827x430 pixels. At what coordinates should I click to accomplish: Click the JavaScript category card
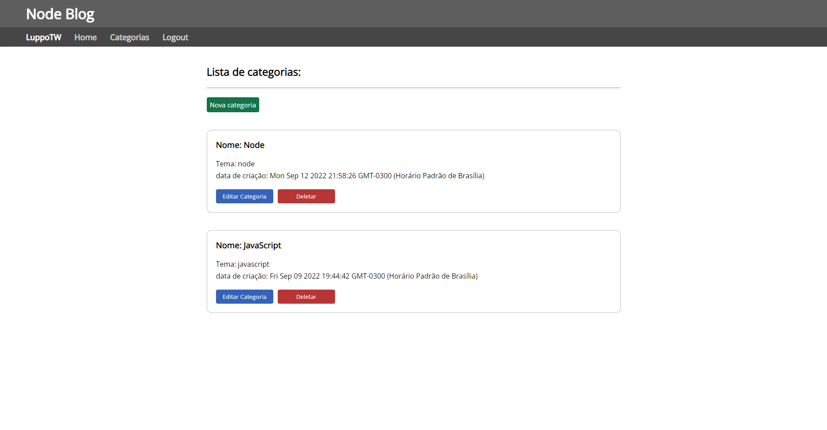pos(485,271)
